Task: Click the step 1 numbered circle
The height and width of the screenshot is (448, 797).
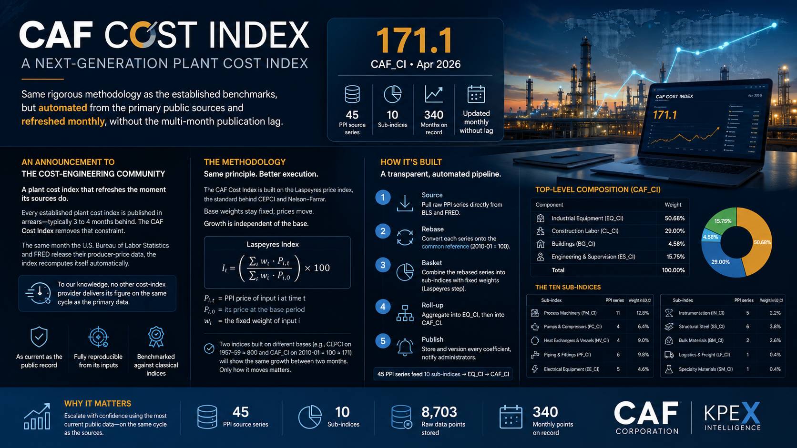Action: coord(383,197)
